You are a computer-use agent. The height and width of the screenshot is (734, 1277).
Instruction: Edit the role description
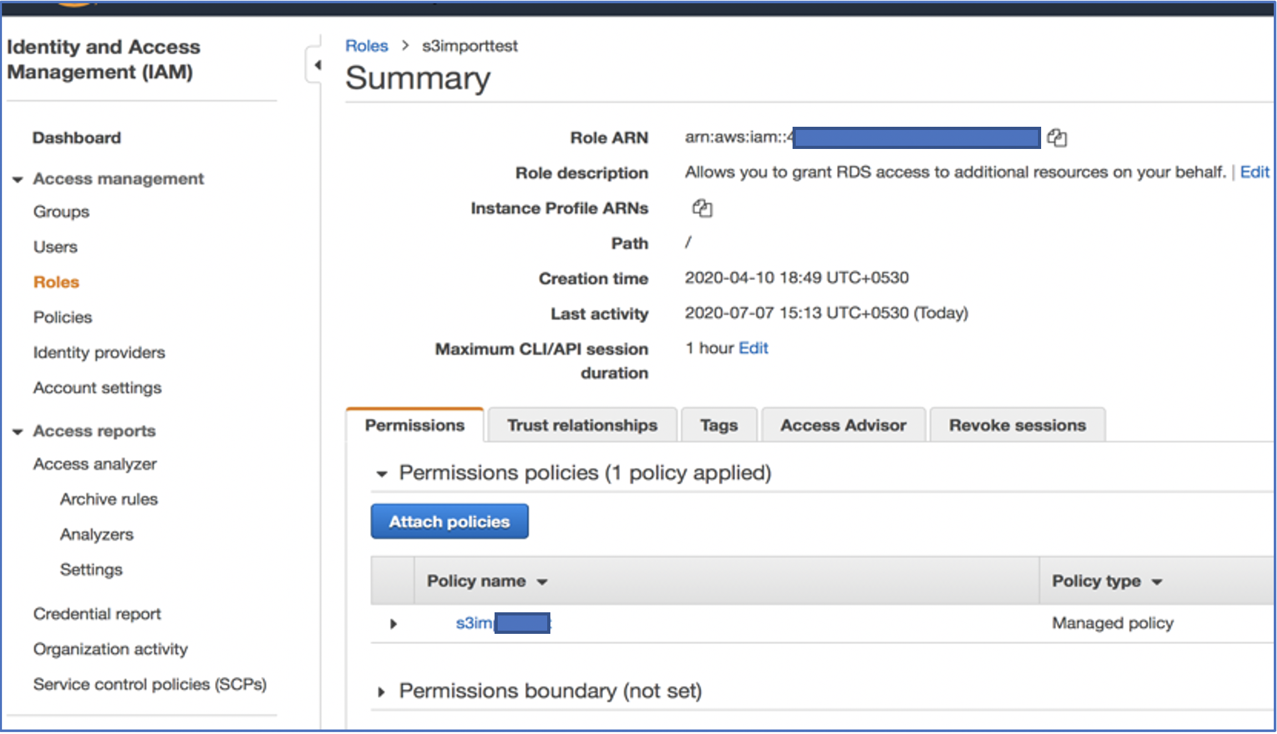coord(1254,172)
